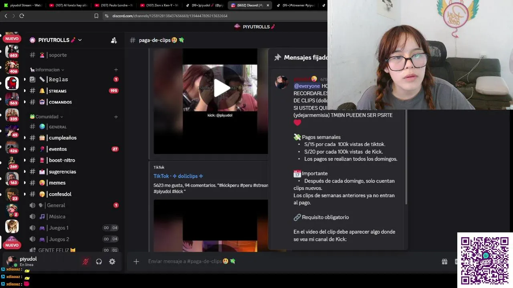Open the server icon with 426 badge

(x=12, y=147)
